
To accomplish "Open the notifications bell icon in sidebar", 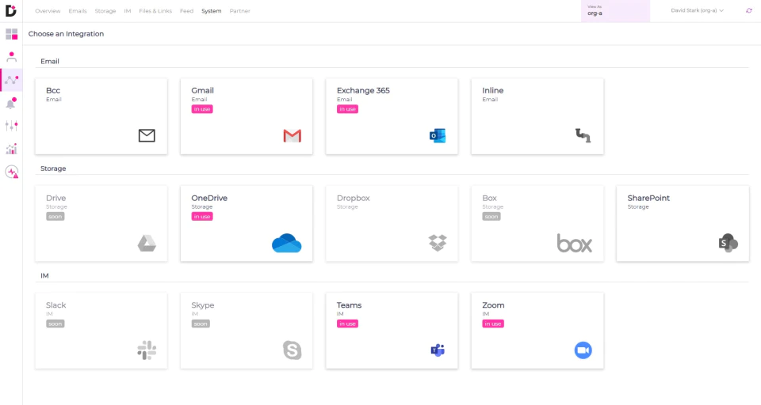I will (x=11, y=103).
